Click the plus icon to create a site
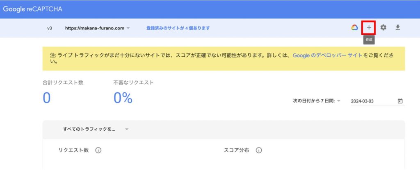The width and height of the screenshot is (420, 174). [x=369, y=28]
